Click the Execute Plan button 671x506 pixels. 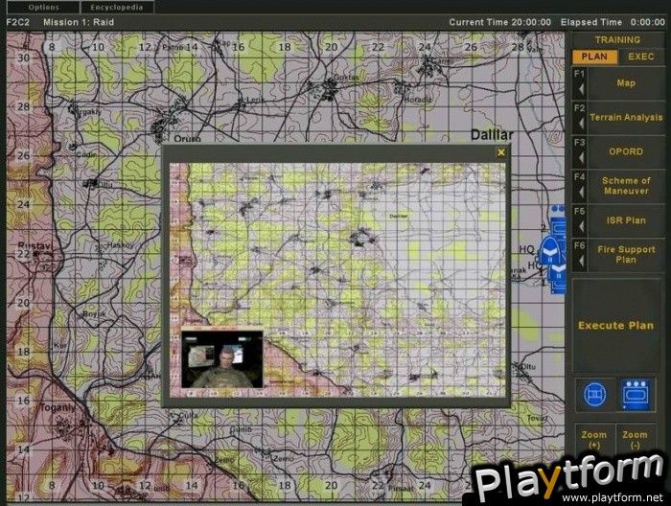(615, 326)
